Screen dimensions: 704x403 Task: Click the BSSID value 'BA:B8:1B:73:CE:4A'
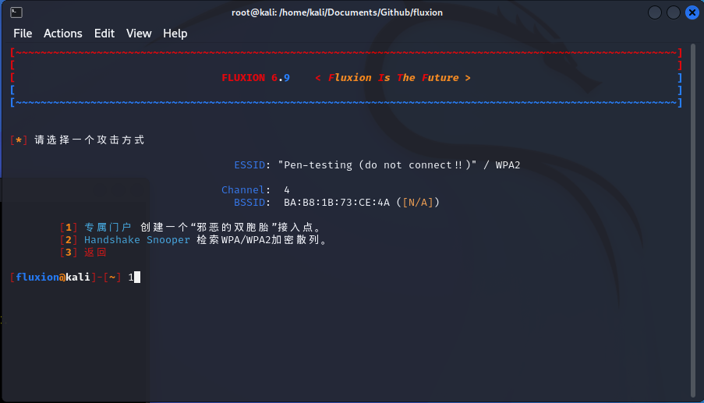[337, 203]
